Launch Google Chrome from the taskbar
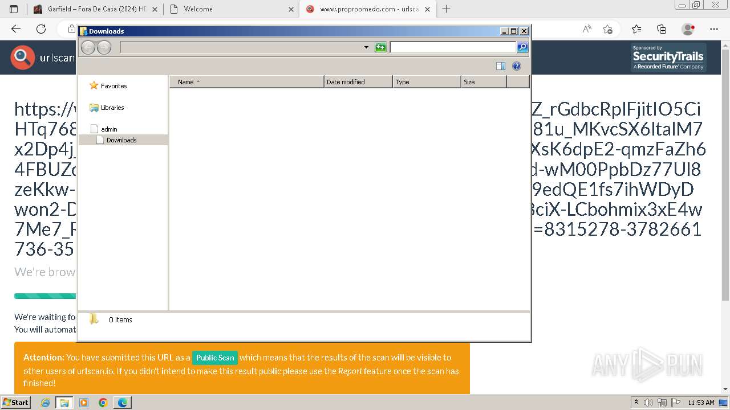 (103, 403)
